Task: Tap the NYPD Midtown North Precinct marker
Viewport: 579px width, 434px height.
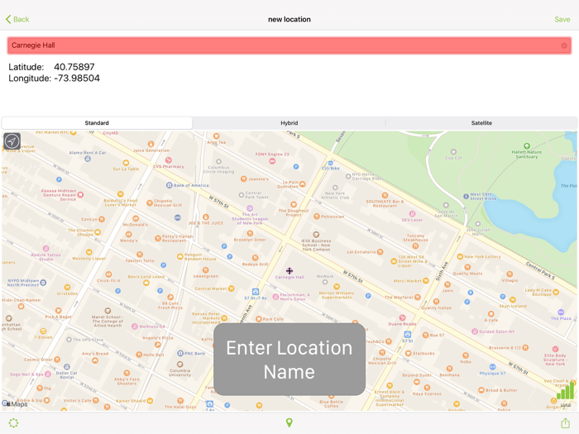Action: pyautogui.click(x=43, y=283)
